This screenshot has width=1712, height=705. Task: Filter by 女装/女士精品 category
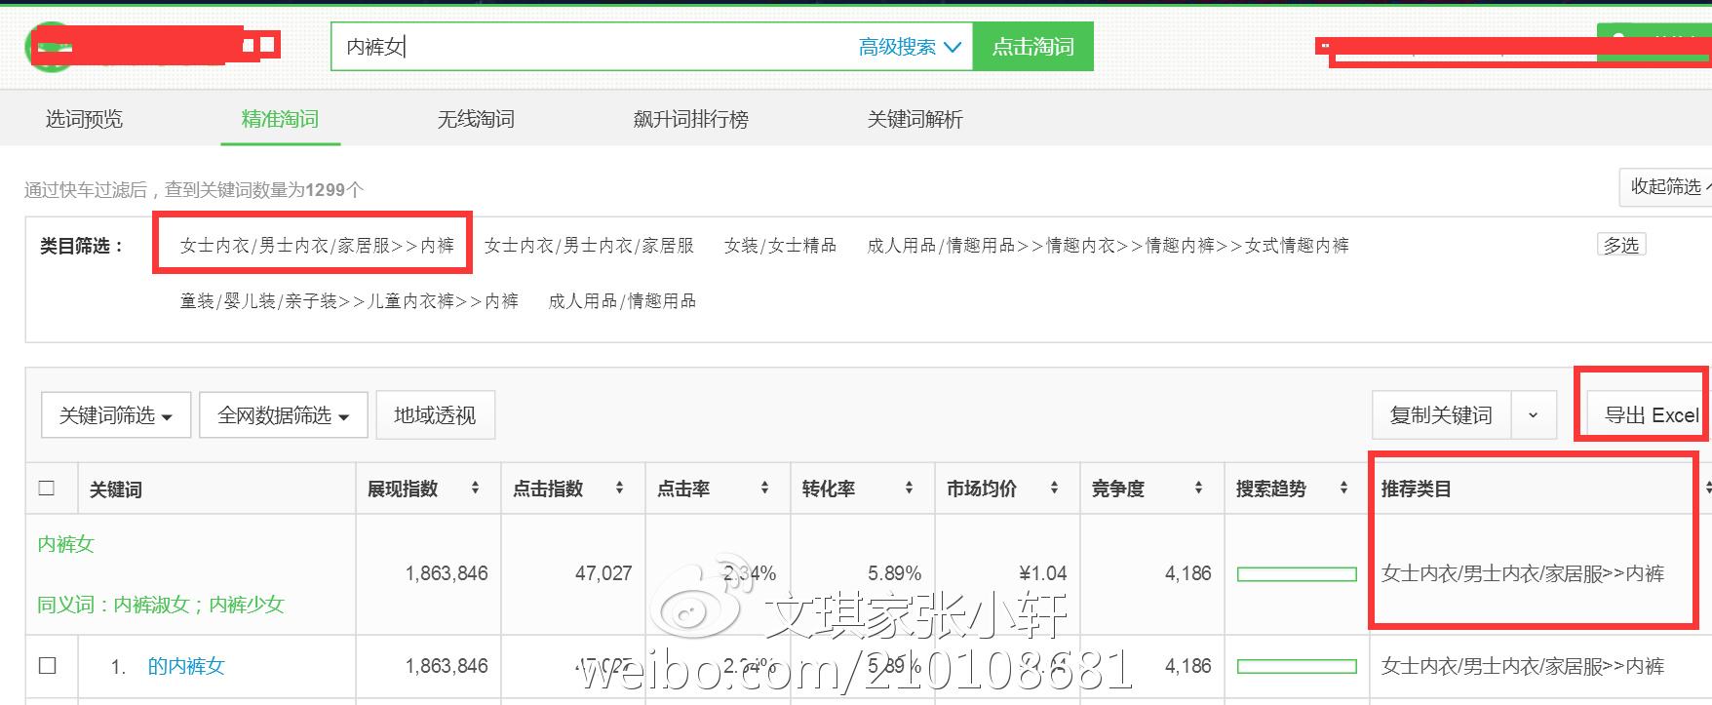click(x=780, y=246)
